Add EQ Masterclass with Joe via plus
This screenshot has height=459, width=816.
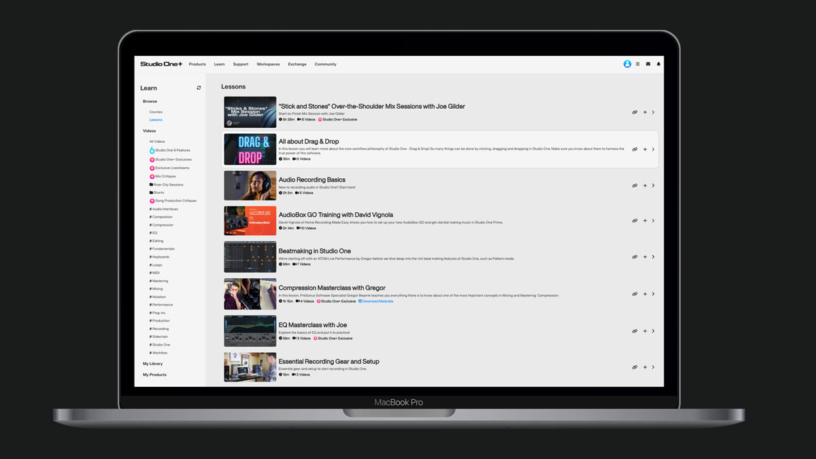click(645, 331)
